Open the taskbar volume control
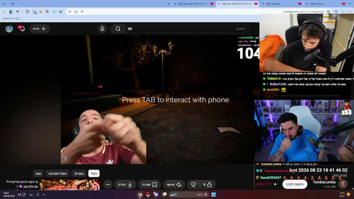 (x=19, y=195)
